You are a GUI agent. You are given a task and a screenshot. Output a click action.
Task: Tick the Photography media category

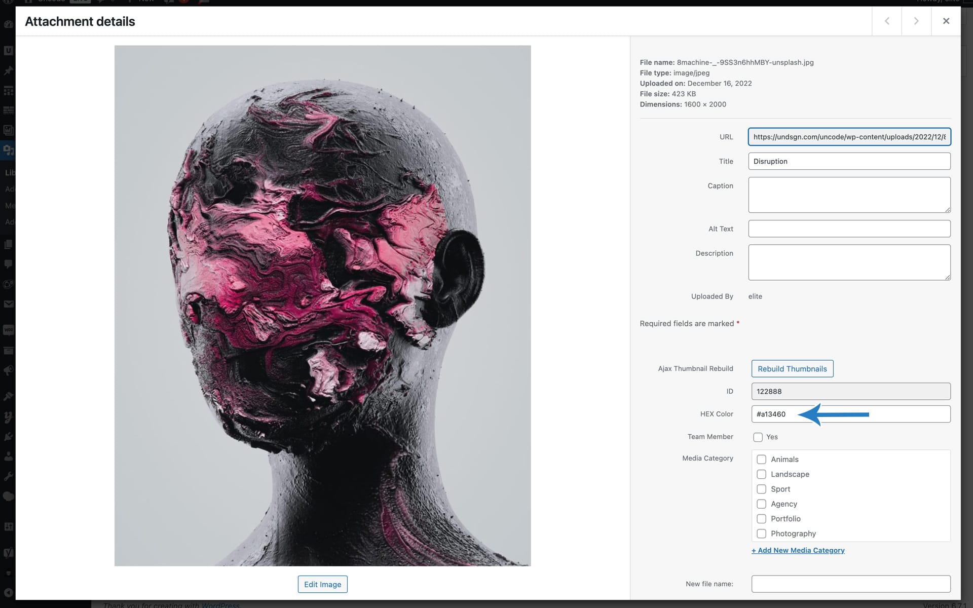pyautogui.click(x=761, y=534)
